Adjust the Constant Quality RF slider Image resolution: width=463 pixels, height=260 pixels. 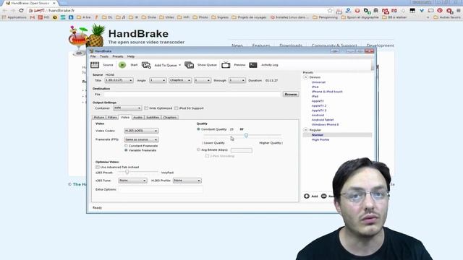click(x=246, y=135)
